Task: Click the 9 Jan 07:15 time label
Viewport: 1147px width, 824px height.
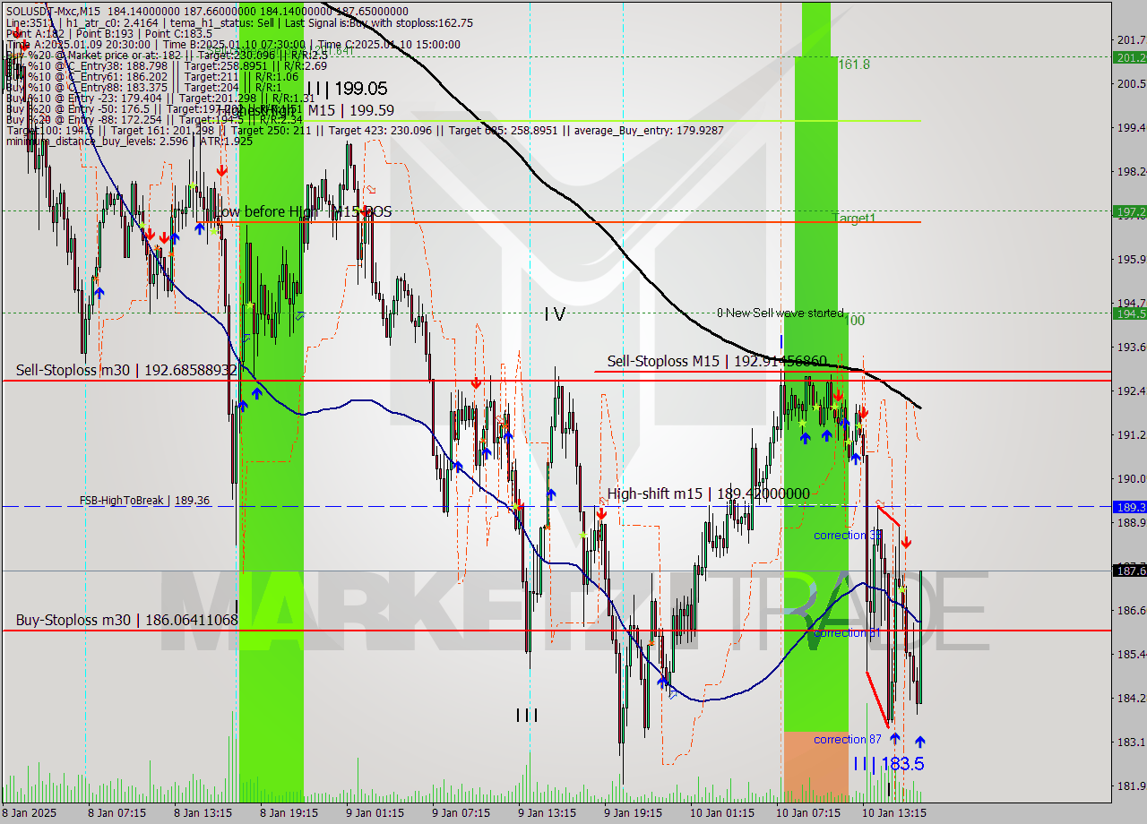Action: pyautogui.click(x=461, y=813)
